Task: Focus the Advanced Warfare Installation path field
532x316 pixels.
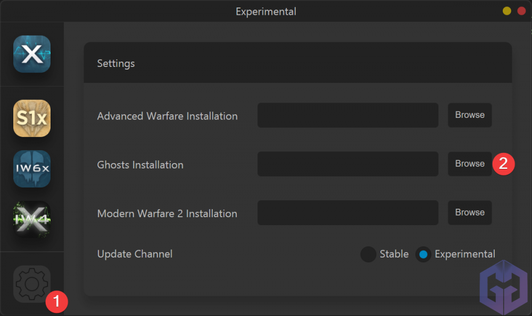Action: pos(347,115)
